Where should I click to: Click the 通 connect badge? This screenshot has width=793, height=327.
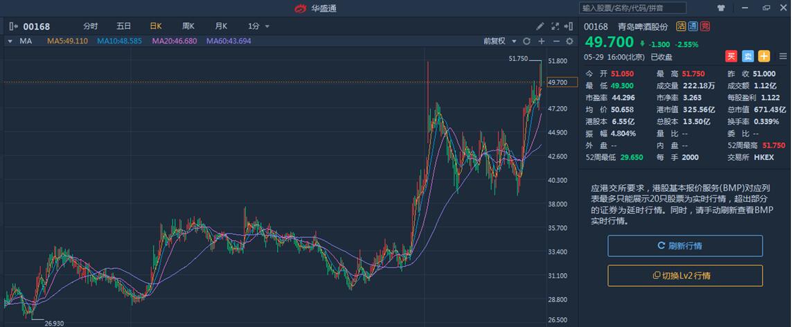point(693,26)
